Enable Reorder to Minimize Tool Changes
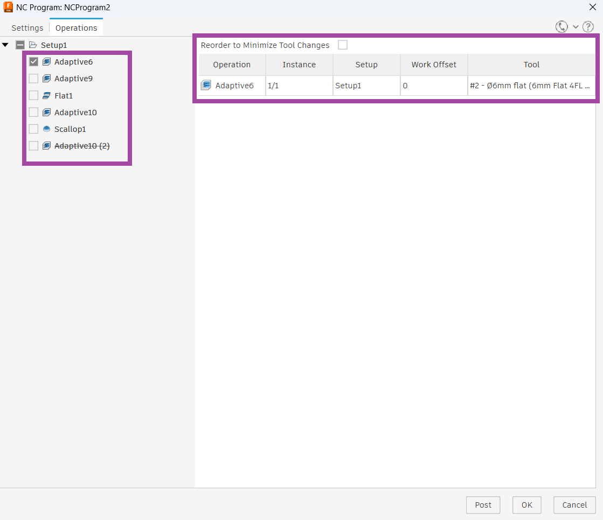The image size is (603, 520). pos(343,45)
